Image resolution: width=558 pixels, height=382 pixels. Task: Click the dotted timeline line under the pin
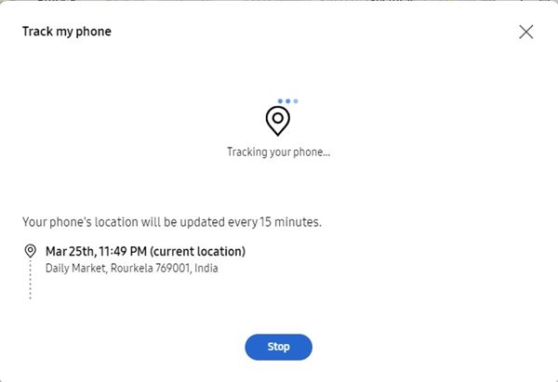pyautogui.click(x=31, y=280)
